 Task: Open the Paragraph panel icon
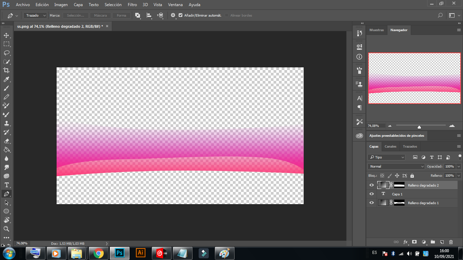359,108
